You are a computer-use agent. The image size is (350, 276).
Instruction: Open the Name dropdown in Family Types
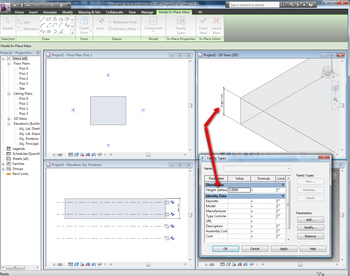289,169
